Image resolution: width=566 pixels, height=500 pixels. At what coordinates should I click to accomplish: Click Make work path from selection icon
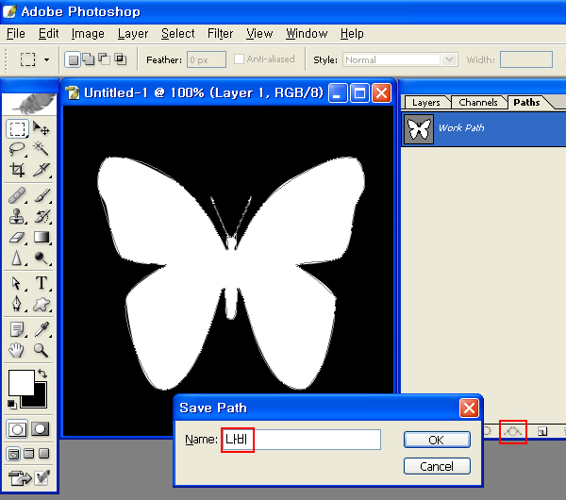pos(513,431)
